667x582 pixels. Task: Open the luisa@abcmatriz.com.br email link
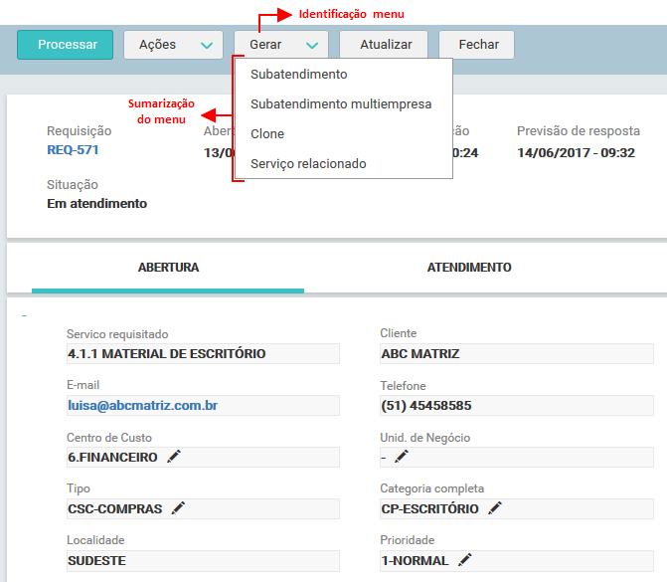click(142, 405)
